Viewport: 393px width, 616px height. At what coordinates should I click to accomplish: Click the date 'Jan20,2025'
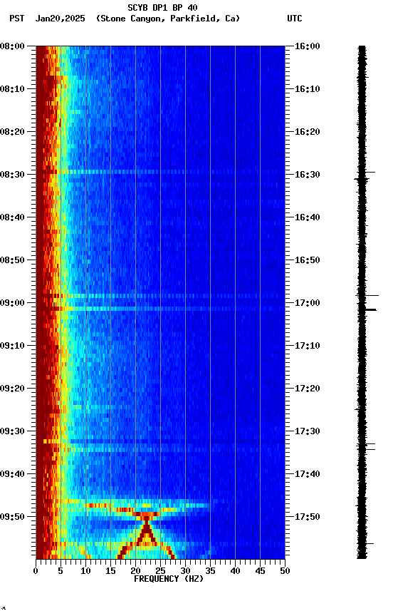pyautogui.click(x=60, y=19)
